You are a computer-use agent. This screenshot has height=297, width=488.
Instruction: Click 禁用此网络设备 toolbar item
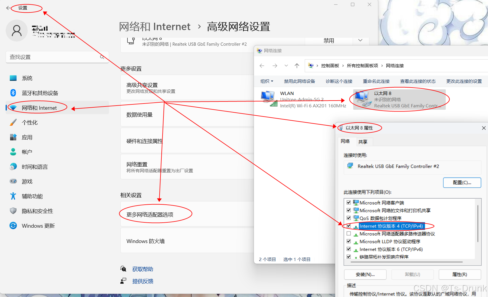tap(299, 81)
